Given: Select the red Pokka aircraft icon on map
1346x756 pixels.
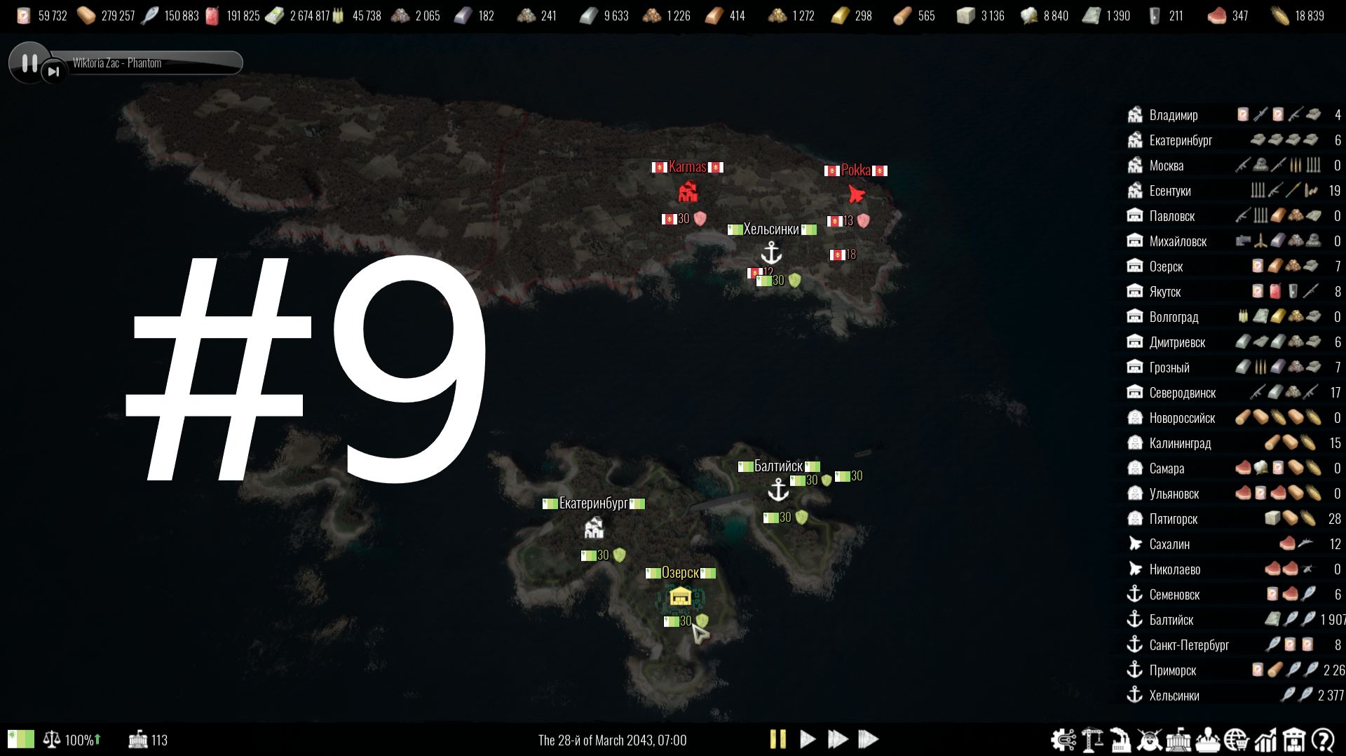Looking at the screenshot, I should (x=856, y=194).
